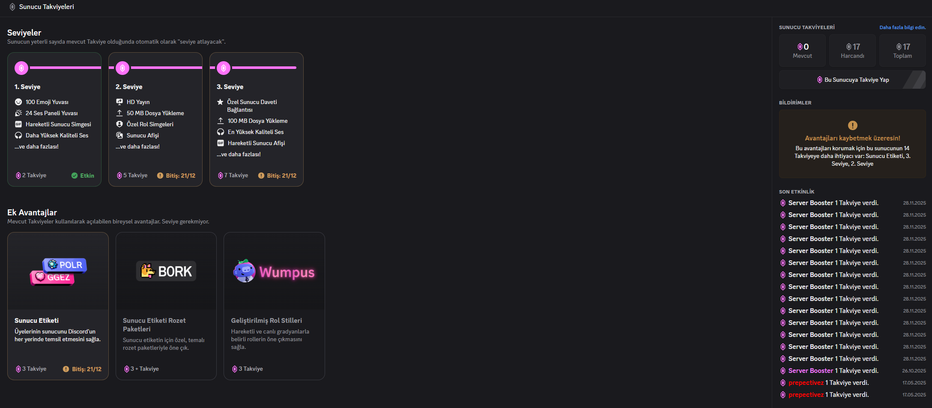
Task: Click the green checkmark icon next to Etkin
Action: tap(75, 176)
